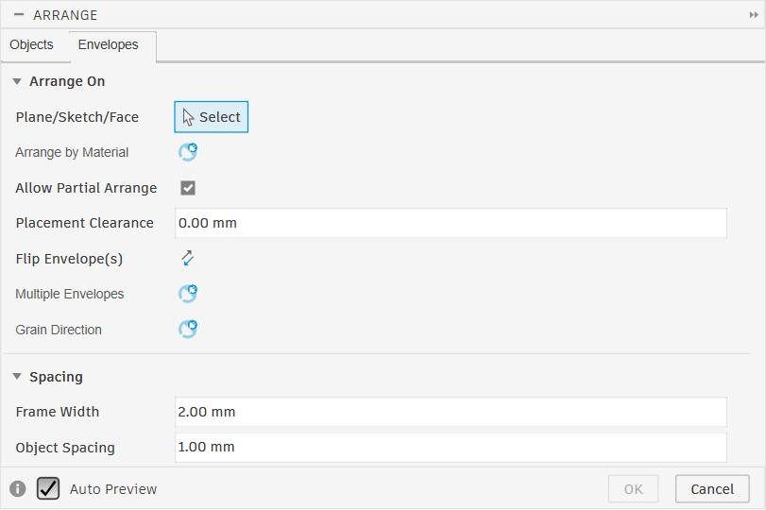Uncheck the Auto Preview checkbox
This screenshot has height=510, width=766.
48,488
